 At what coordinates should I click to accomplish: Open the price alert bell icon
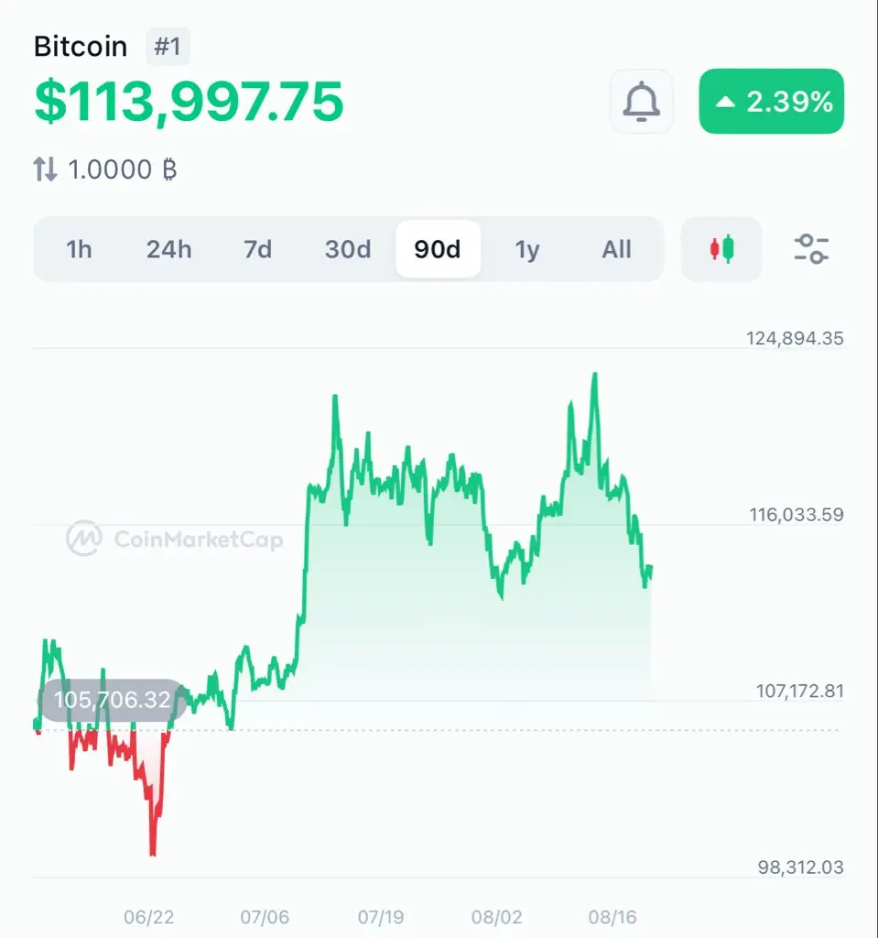(641, 101)
